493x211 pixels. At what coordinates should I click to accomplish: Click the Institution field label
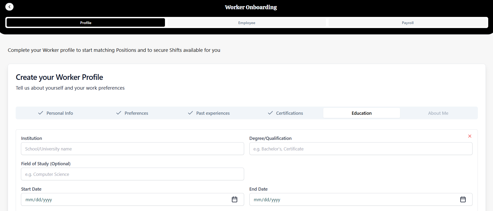pyautogui.click(x=32, y=138)
